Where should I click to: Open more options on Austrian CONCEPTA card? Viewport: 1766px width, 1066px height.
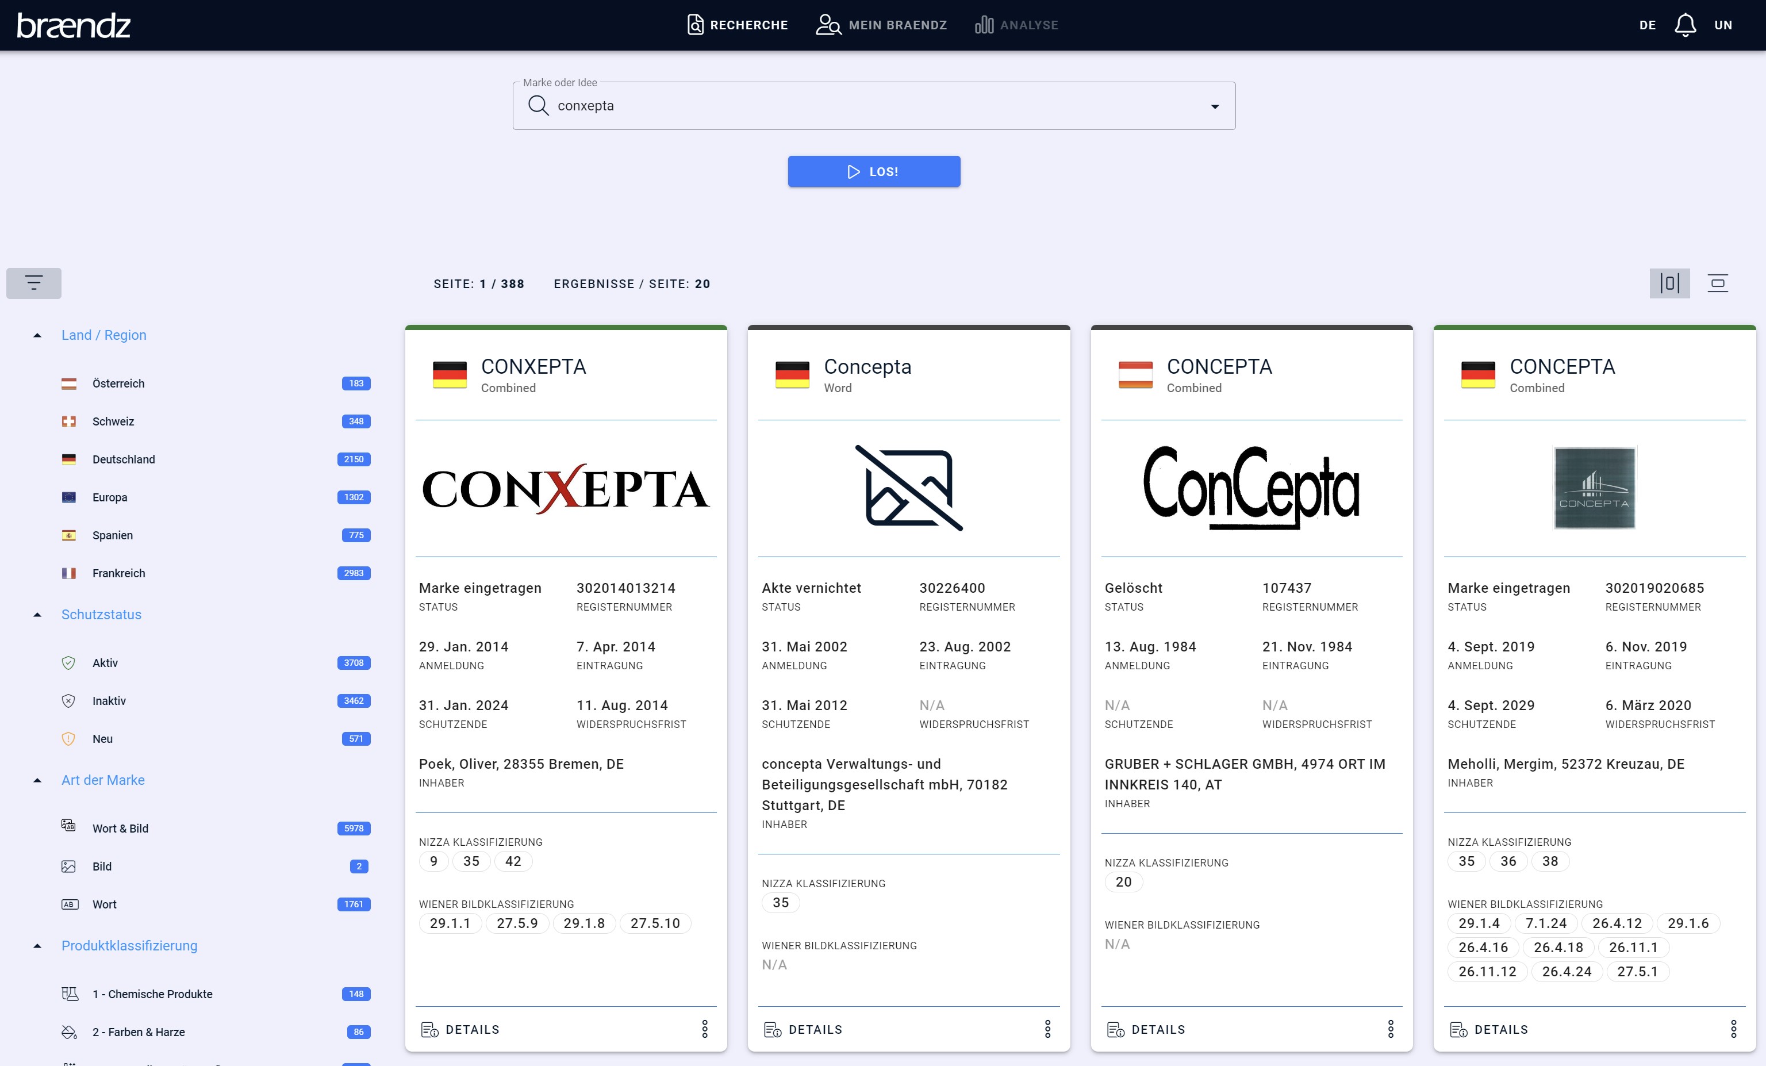[1391, 1029]
